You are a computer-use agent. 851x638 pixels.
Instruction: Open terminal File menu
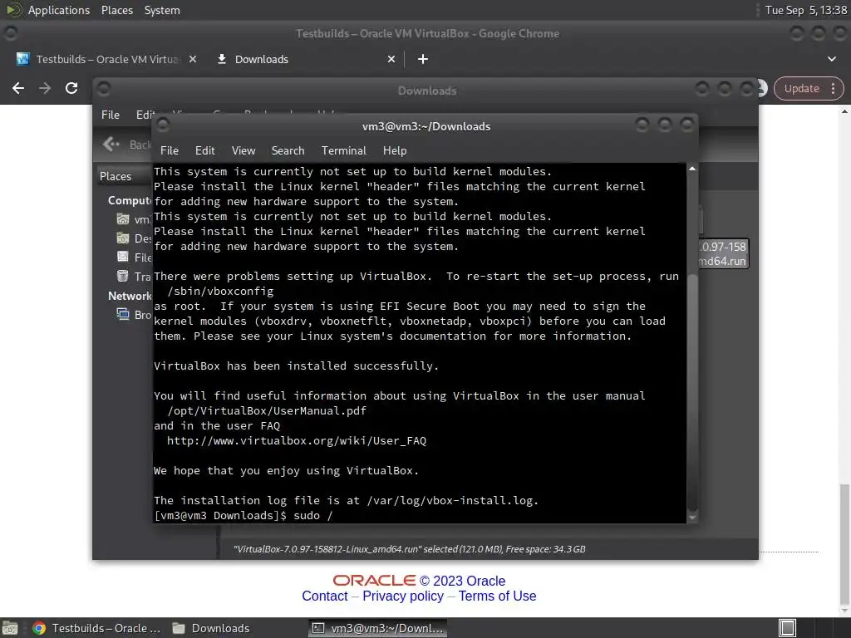click(x=170, y=151)
